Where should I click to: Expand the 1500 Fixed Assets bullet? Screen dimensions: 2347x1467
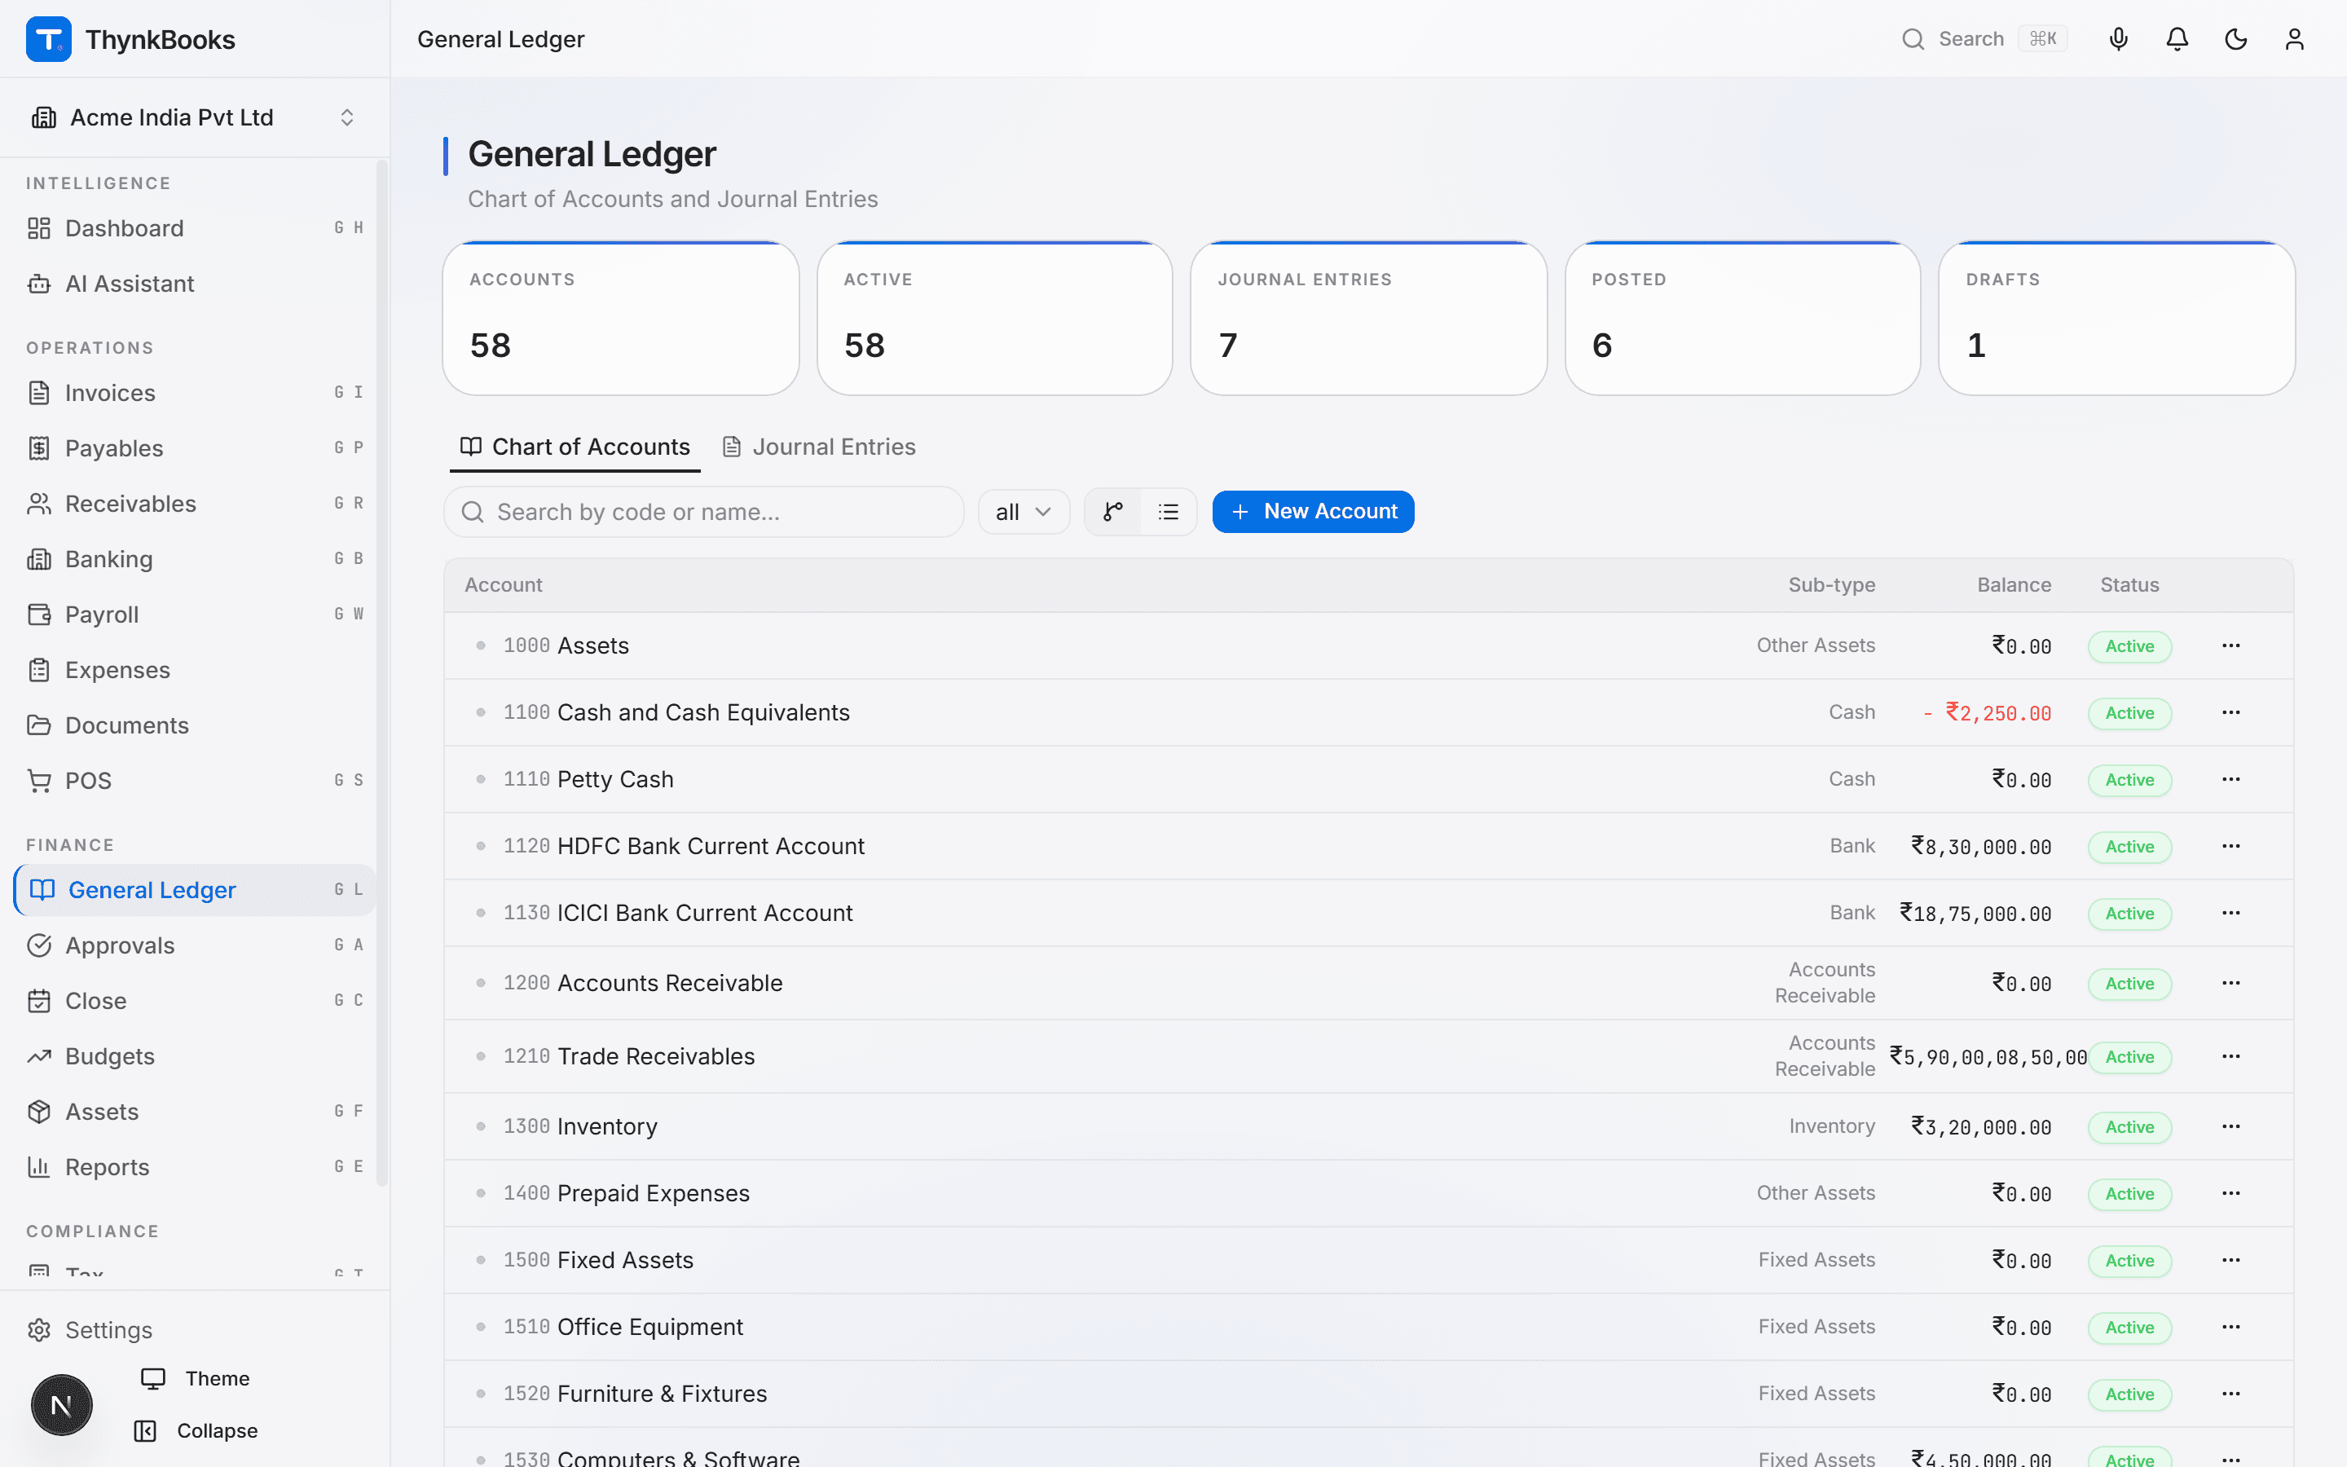click(x=480, y=1260)
